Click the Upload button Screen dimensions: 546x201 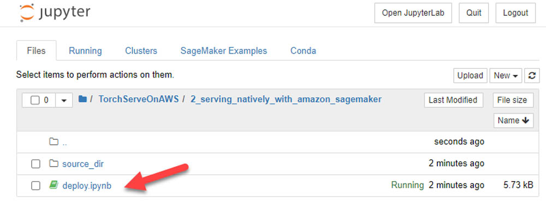pyautogui.click(x=470, y=75)
